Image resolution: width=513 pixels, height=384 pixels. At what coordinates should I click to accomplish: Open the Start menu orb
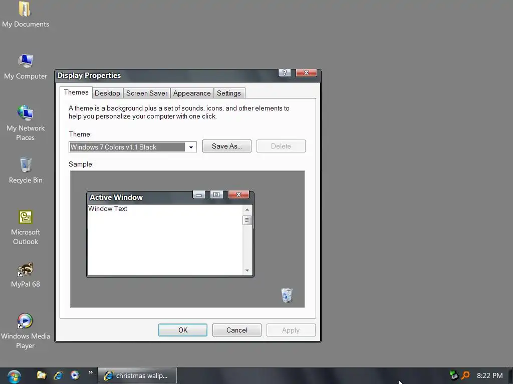tap(14, 376)
